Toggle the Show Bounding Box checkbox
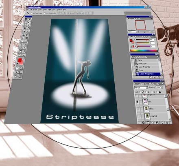The image size is (179, 166). pos(44,13)
